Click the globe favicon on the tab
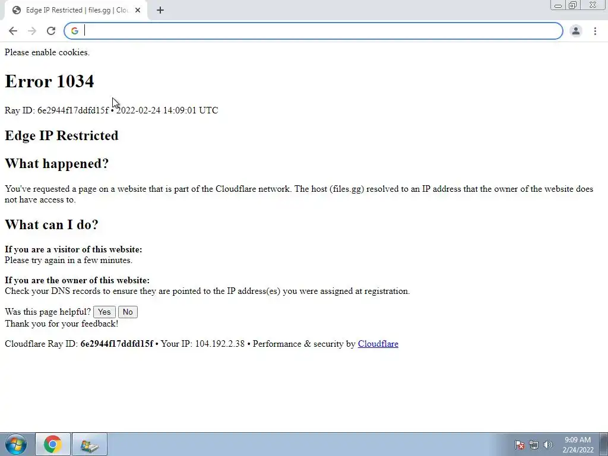Viewport: 608px width, 456px height. (x=16, y=10)
